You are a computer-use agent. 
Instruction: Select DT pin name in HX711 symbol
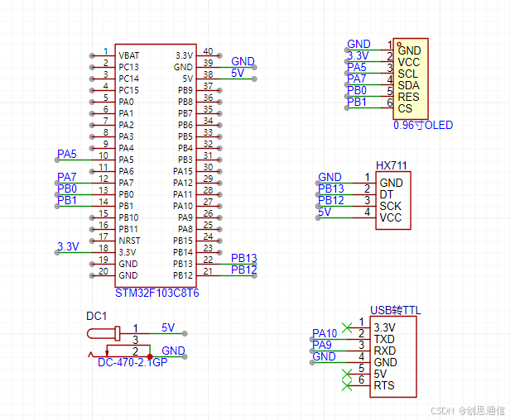pyautogui.click(x=386, y=194)
